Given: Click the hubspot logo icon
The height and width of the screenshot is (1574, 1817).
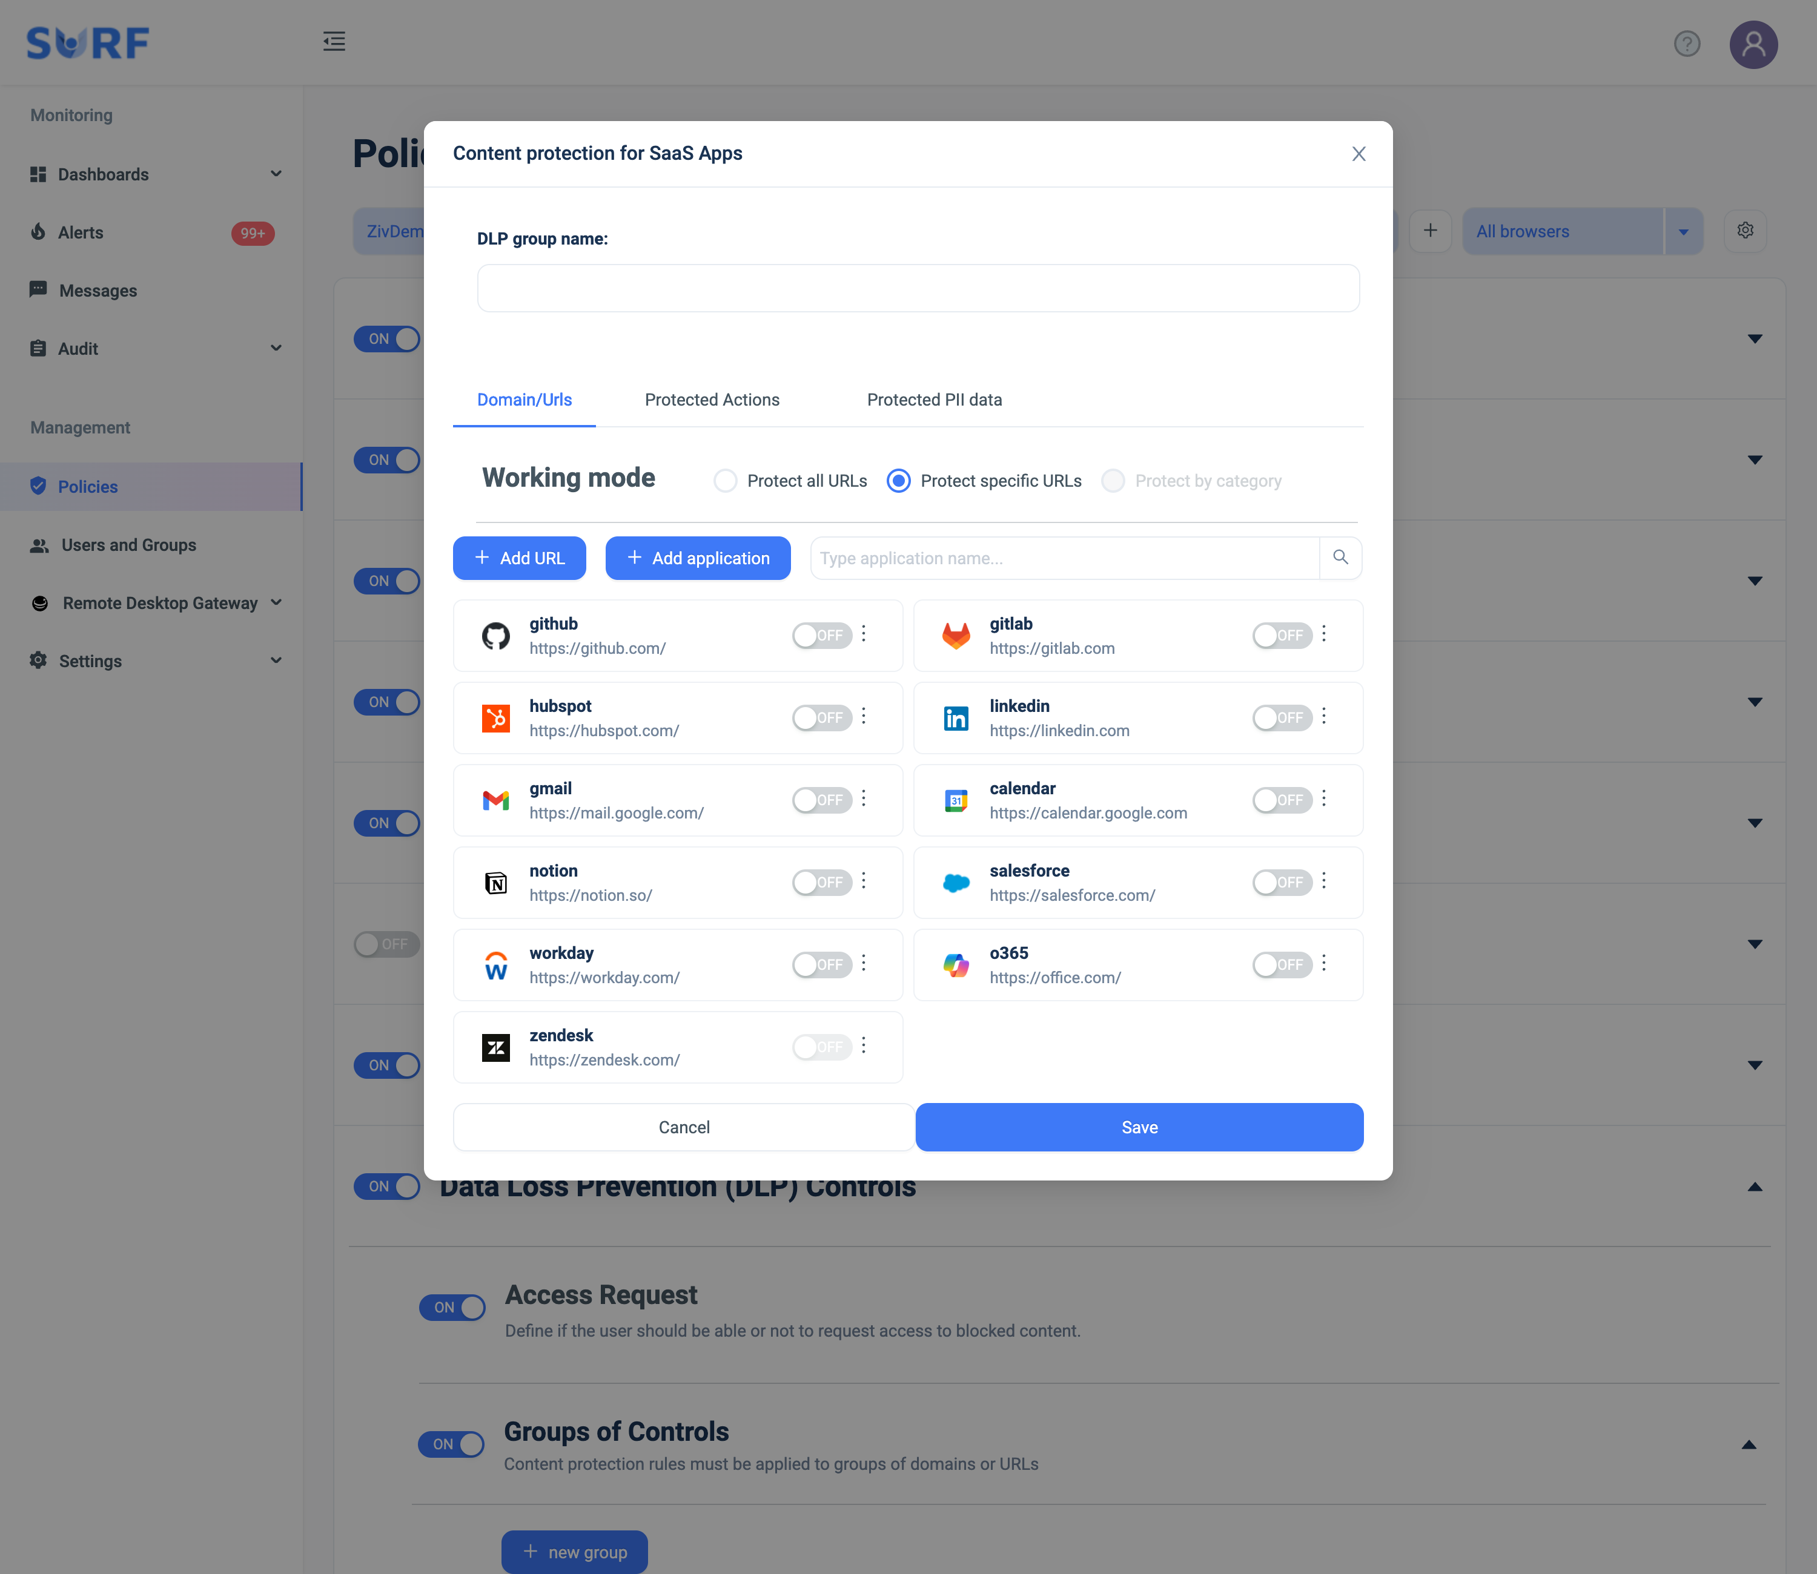Looking at the screenshot, I should [495, 719].
